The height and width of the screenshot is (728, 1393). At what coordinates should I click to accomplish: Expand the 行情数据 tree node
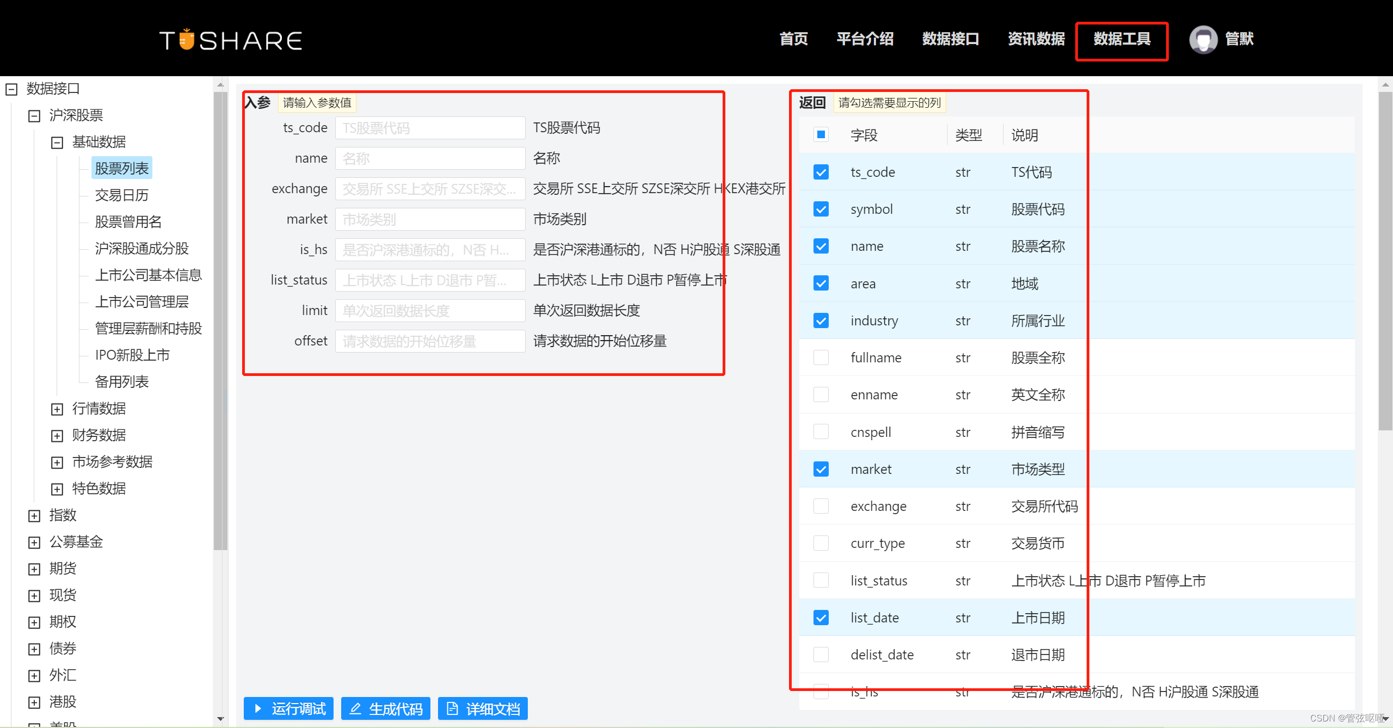coord(57,409)
